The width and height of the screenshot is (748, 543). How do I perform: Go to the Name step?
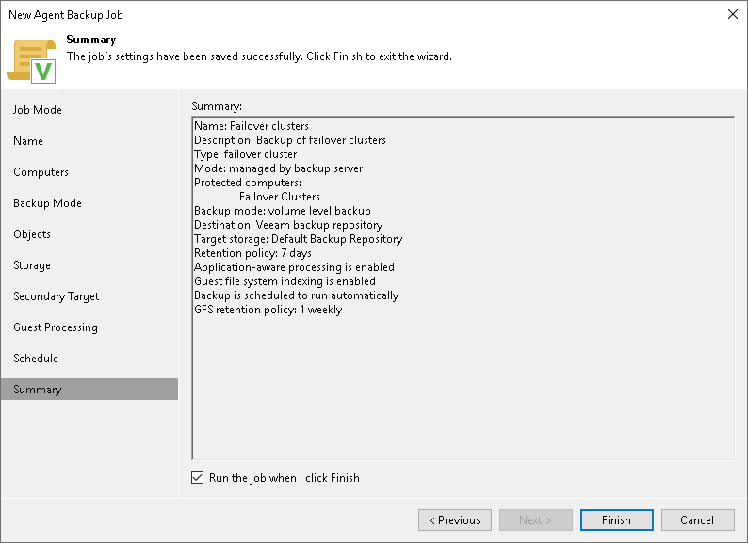point(28,141)
